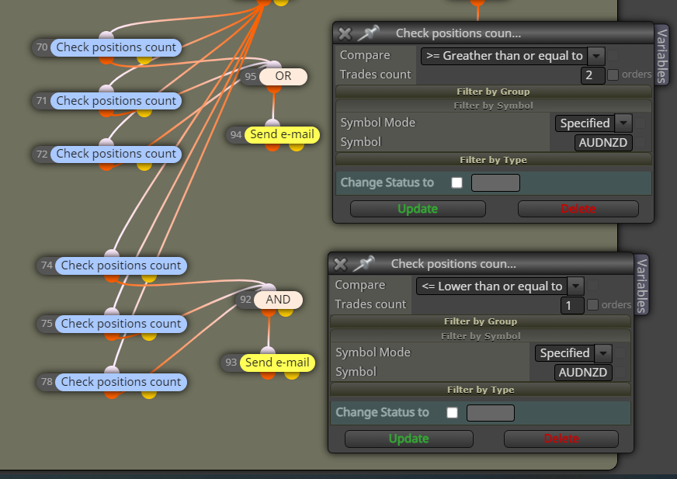Select Check positions count node 75
Image resolution: width=677 pixels, height=479 pixels.
(x=121, y=324)
